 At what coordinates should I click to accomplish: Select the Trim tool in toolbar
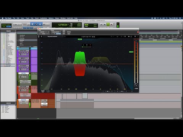pyautogui.click(x=32, y=24)
